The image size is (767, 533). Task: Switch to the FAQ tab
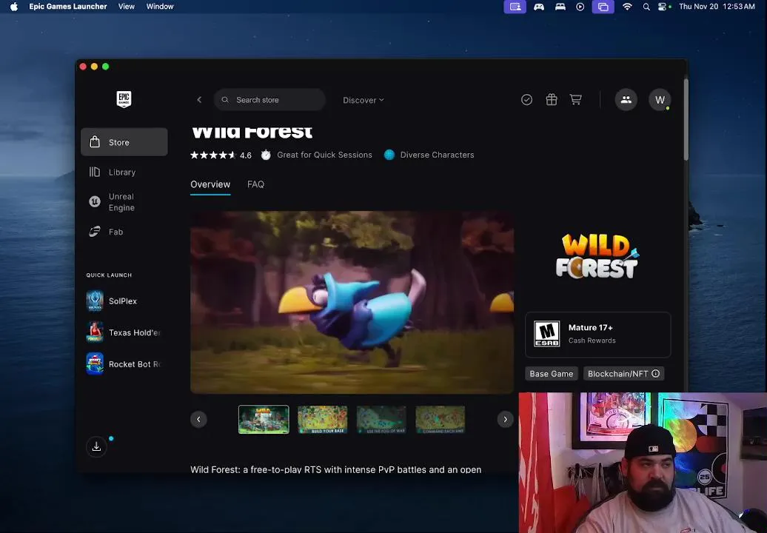click(x=256, y=184)
